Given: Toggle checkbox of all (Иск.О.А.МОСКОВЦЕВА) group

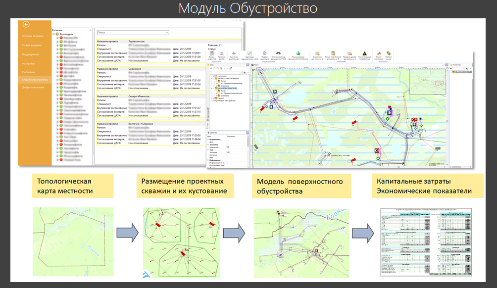Looking at the screenshot, I should tap(214, 79).
